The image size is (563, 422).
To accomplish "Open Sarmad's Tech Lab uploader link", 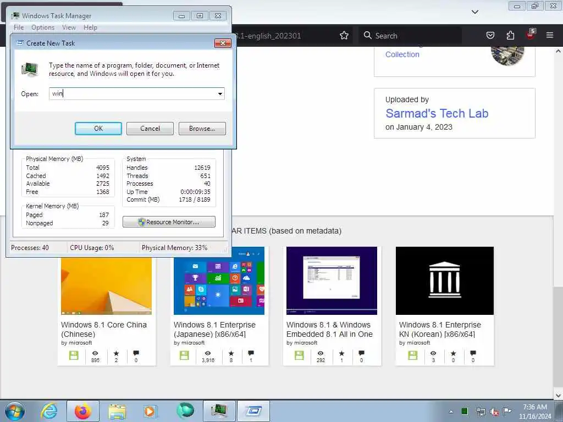I will point(437,113).
